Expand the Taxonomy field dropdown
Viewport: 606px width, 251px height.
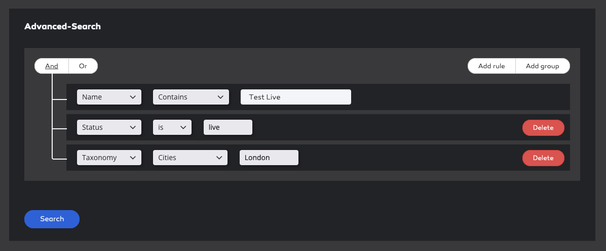(109, 158)
